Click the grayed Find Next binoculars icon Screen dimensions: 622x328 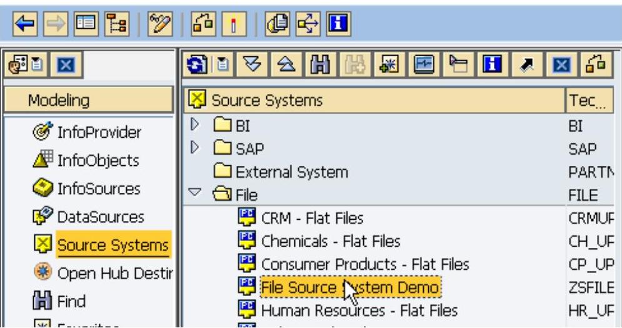pyautogui.click(x=354, y=64)
